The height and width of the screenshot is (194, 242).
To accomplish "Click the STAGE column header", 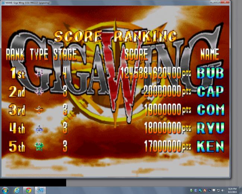I will (65, 54).
